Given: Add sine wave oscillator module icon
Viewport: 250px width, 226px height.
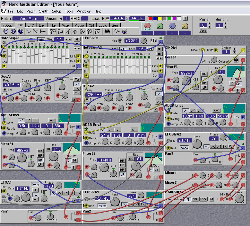Looking at the screenshot, I should tap(28, 31).
